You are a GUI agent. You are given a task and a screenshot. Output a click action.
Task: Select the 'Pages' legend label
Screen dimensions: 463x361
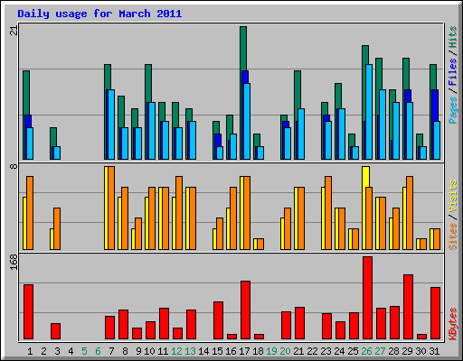click(x=453, y=110)
